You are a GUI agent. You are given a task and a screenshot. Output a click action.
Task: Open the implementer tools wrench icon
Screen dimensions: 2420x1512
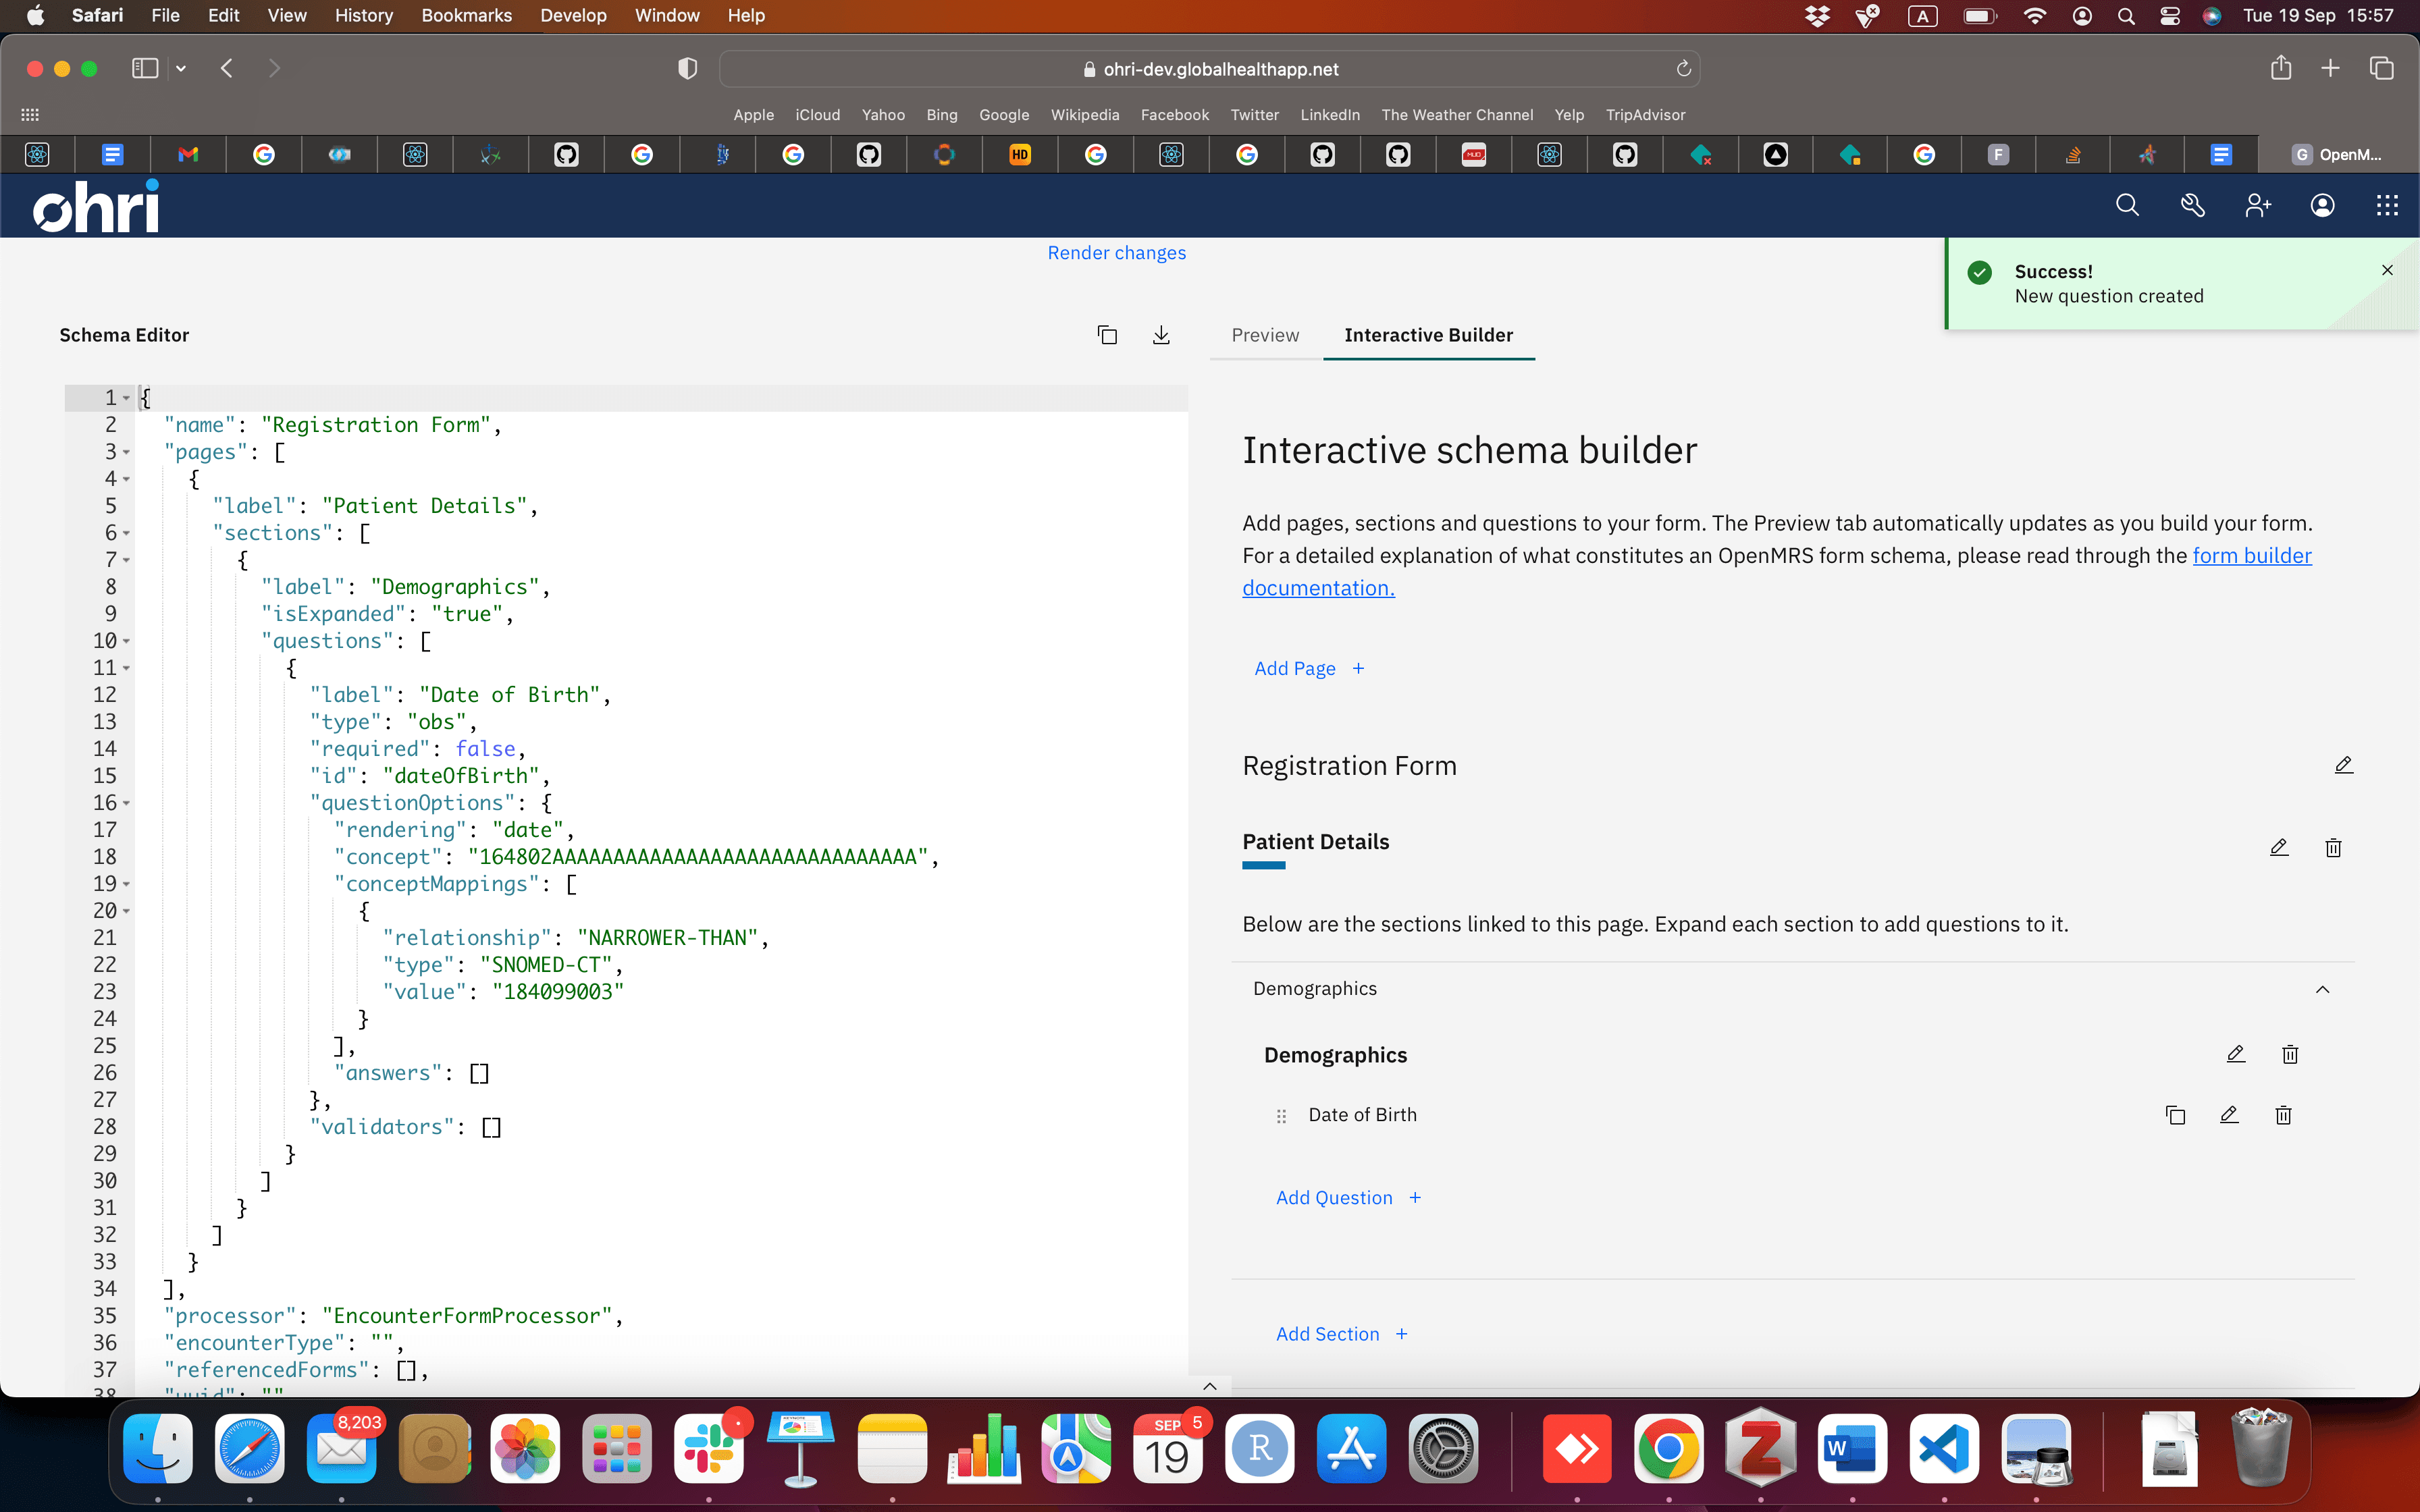click(2192, 206)
